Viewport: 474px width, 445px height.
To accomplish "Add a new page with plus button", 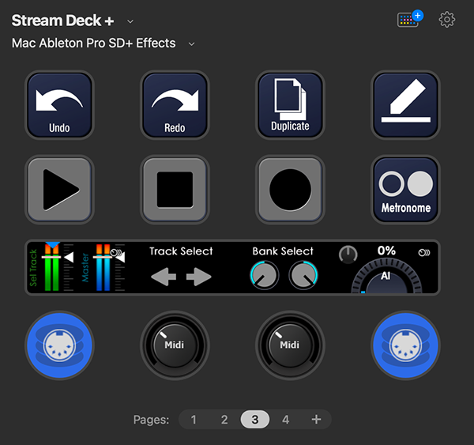I will click(316, 420).
